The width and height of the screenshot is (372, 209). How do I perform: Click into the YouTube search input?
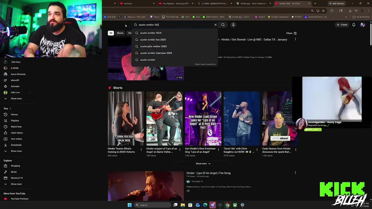point(174,25)
